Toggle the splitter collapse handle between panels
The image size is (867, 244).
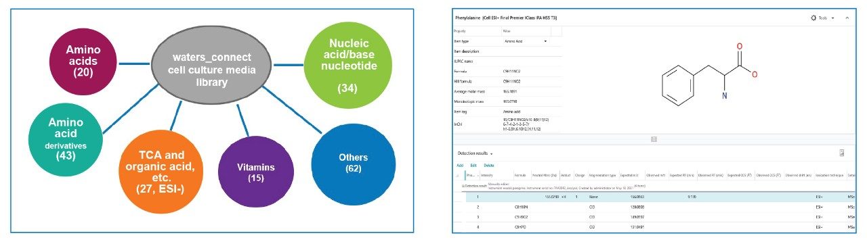(653, 139)
